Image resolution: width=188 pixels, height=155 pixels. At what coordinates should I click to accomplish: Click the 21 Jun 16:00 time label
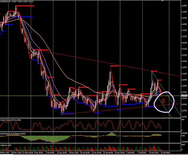click(96, 153)
